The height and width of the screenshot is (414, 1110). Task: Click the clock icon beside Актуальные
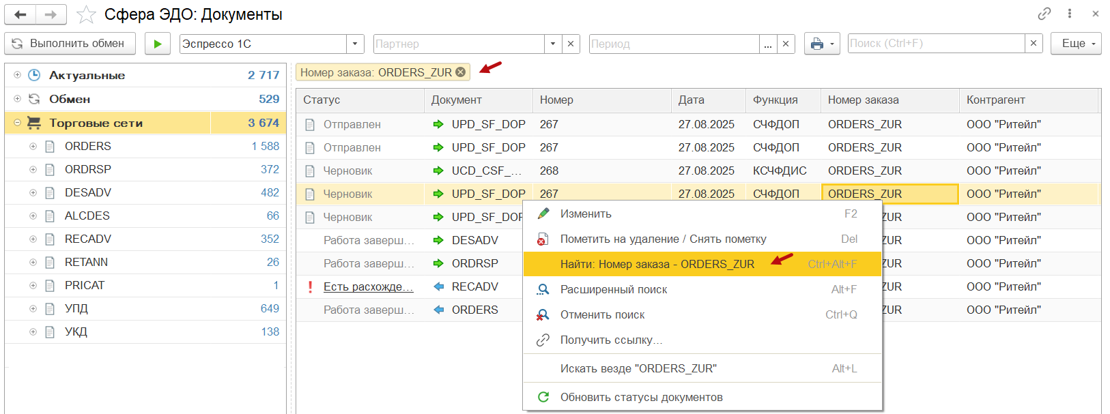point(34,75)
